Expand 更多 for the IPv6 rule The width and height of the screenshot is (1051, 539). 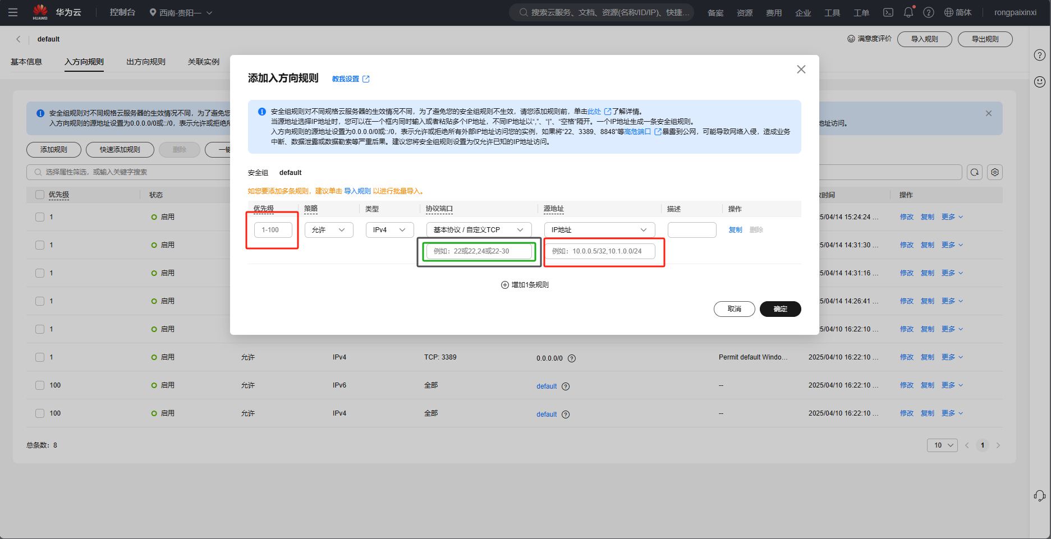952,385
